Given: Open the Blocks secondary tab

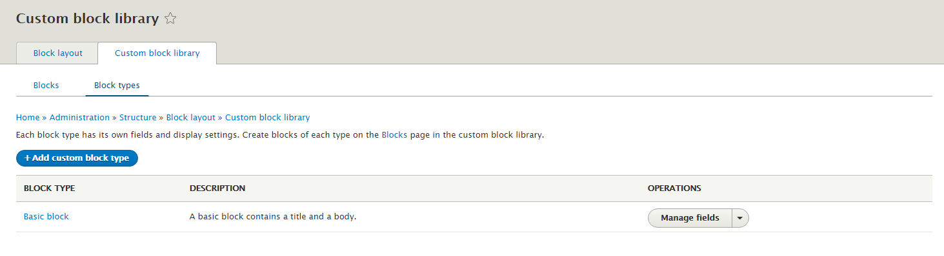Looking at the screenshot, I should (46, 85).
